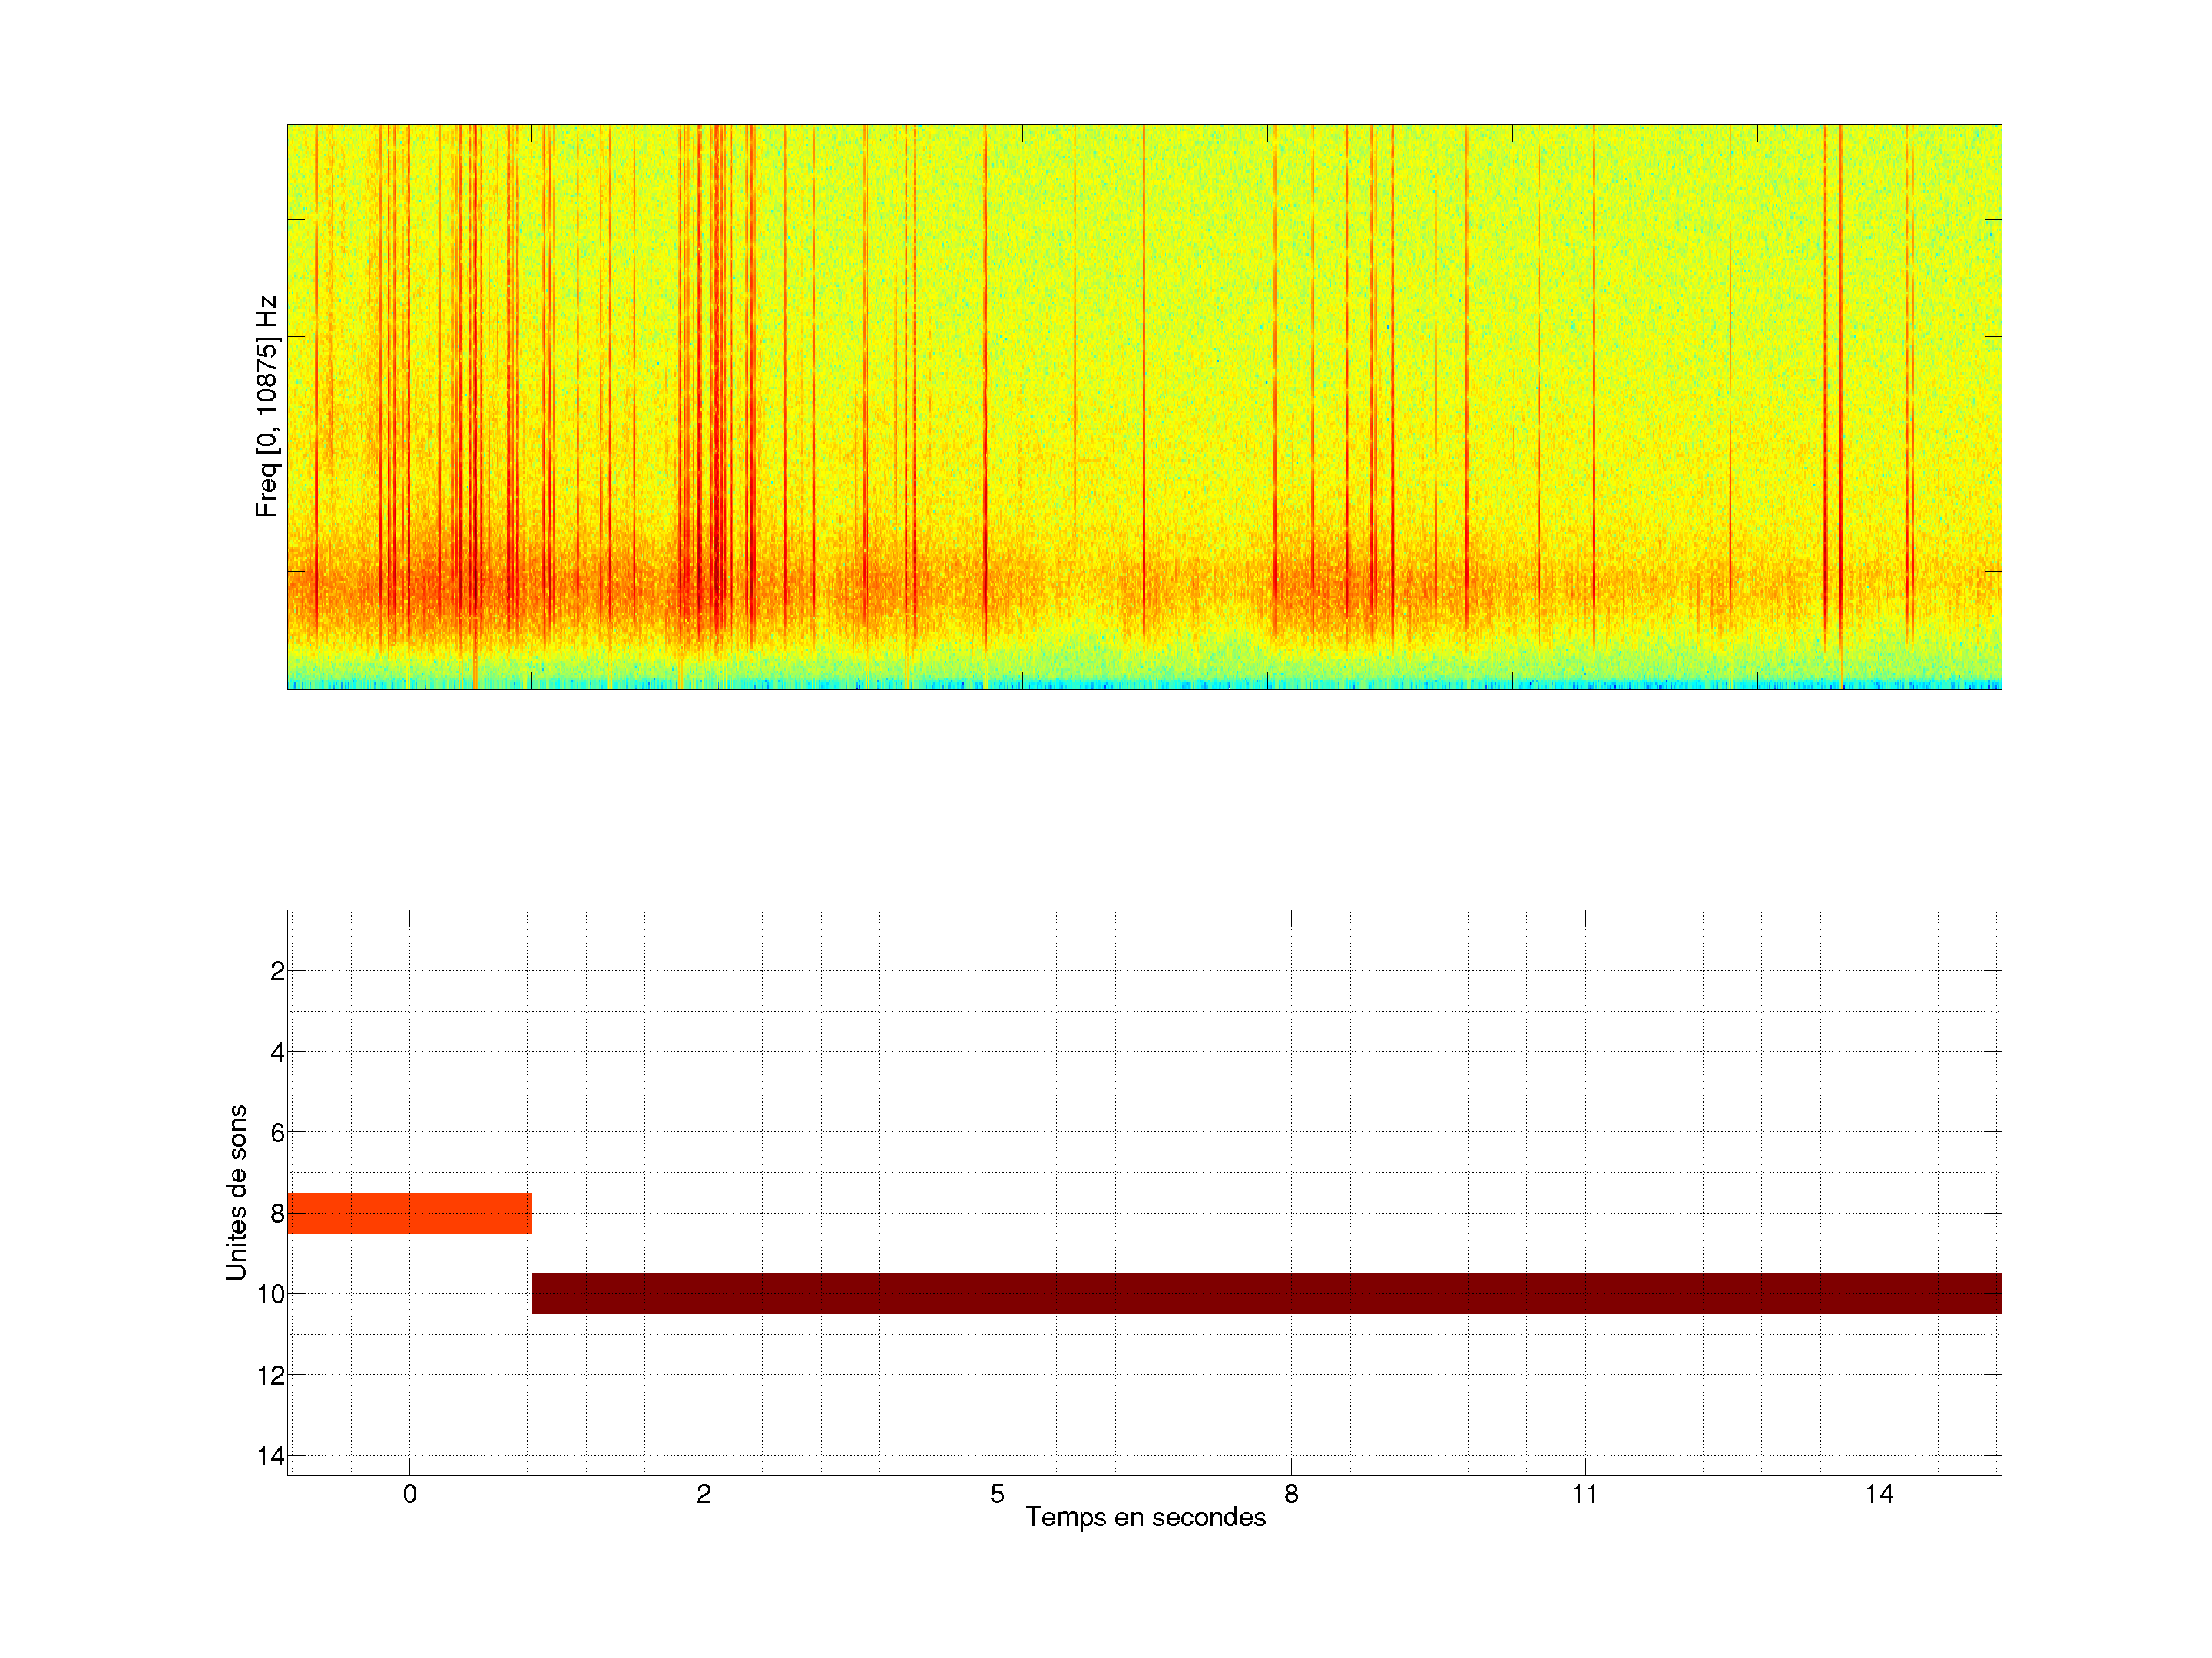Click y-axis tick label 4

[x=277, y=1052]
